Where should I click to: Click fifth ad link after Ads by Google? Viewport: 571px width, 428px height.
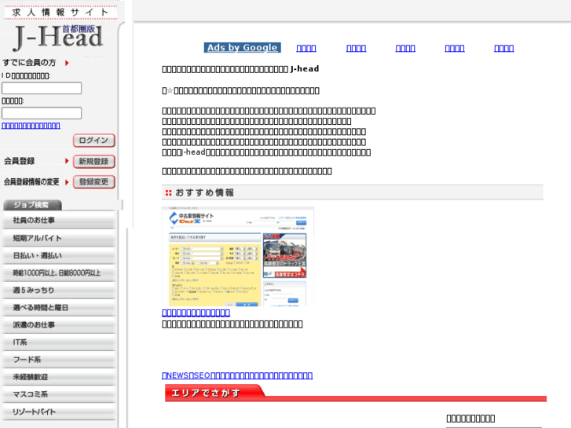pos(504,48)
